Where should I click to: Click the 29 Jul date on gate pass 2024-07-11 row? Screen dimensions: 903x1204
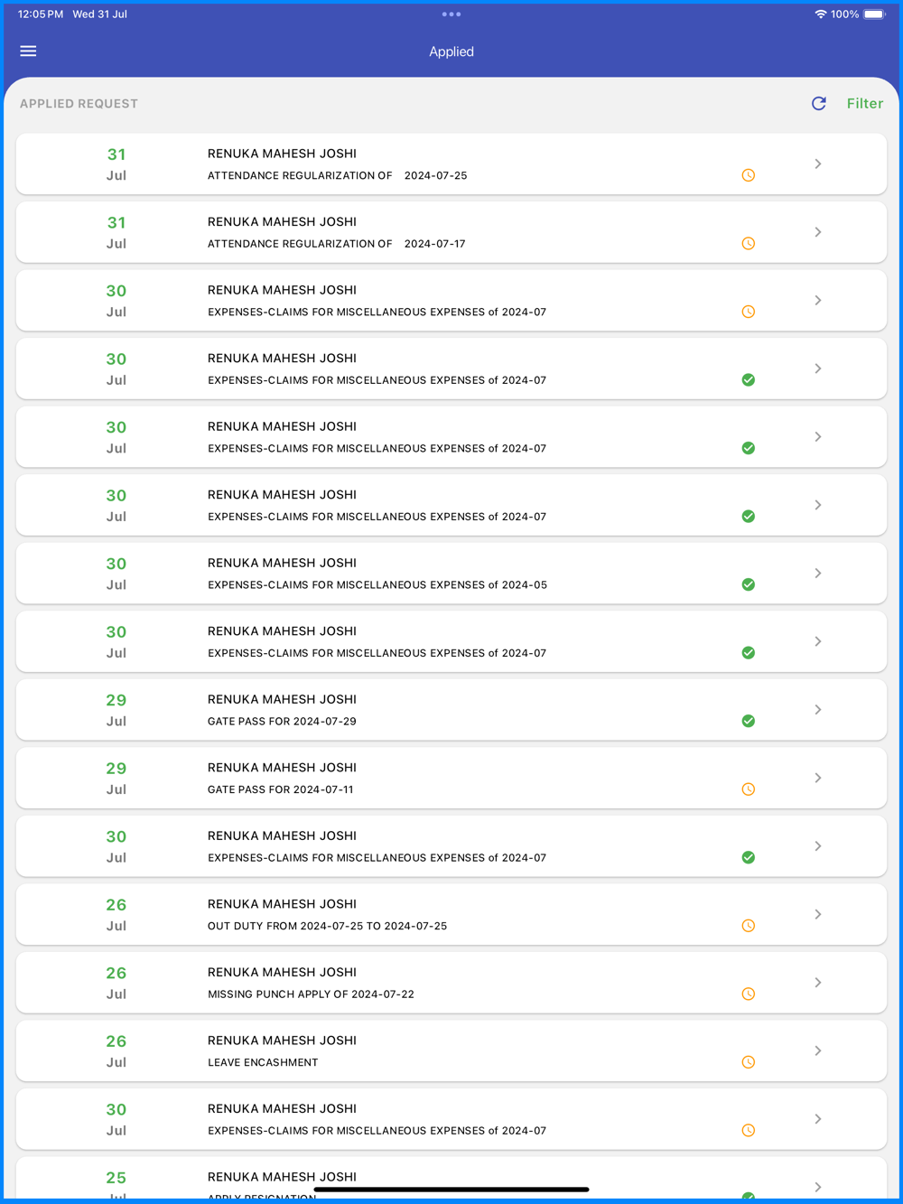pos(116,778)
